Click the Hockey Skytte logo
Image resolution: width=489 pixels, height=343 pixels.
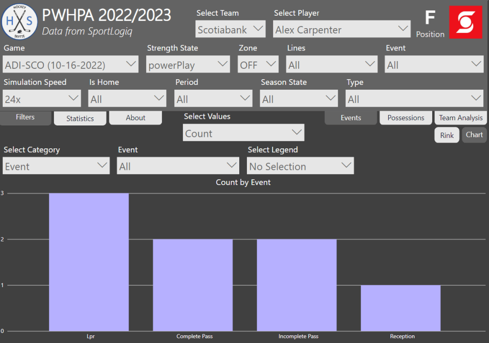coord(20,21)
